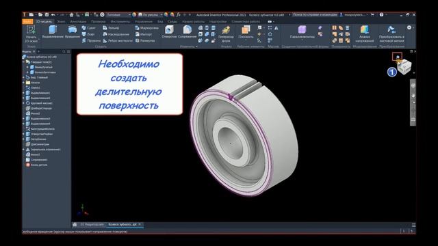This screenshot has height=246, width=438.
Task: Open the Генератор форм shape generator
Action: coord(226,34)
